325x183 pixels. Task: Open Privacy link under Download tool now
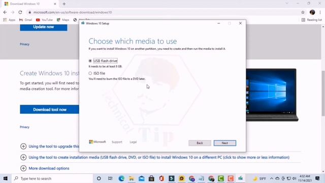[25, 127]
